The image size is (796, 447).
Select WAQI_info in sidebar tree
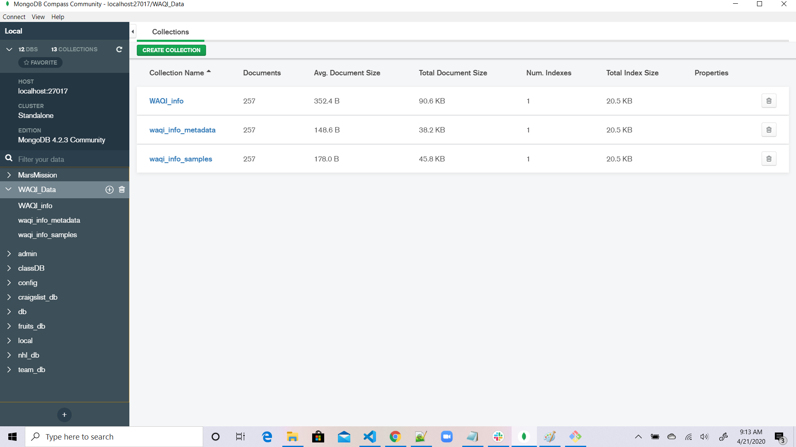point(35,206)
